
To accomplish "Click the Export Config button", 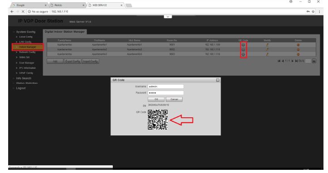I will (x=72, y=61).
